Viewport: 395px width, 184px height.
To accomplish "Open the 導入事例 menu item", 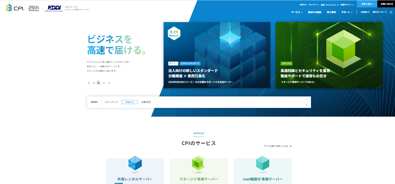I will click(x=331, y=12).
